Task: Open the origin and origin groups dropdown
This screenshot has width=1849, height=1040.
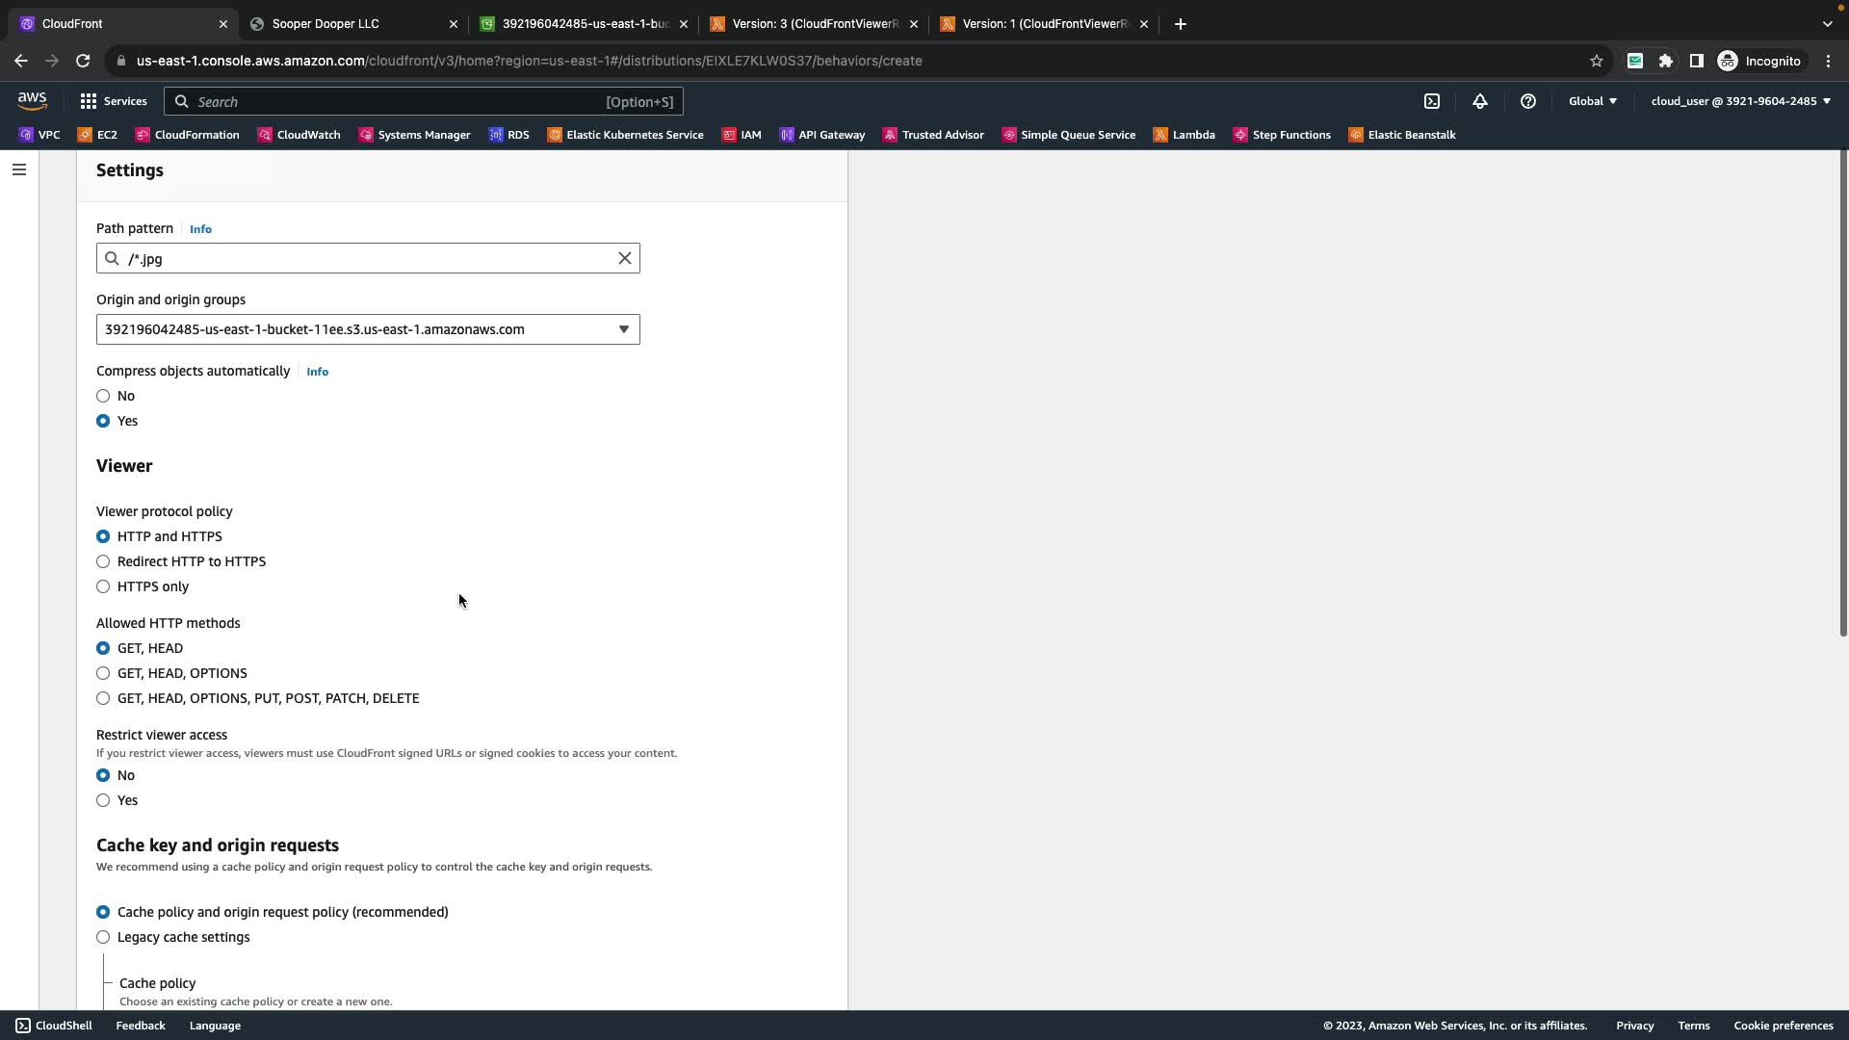Action: (x=368, y=329)
